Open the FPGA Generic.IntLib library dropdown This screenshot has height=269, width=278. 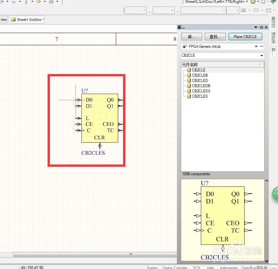click(x=256, y=47)
